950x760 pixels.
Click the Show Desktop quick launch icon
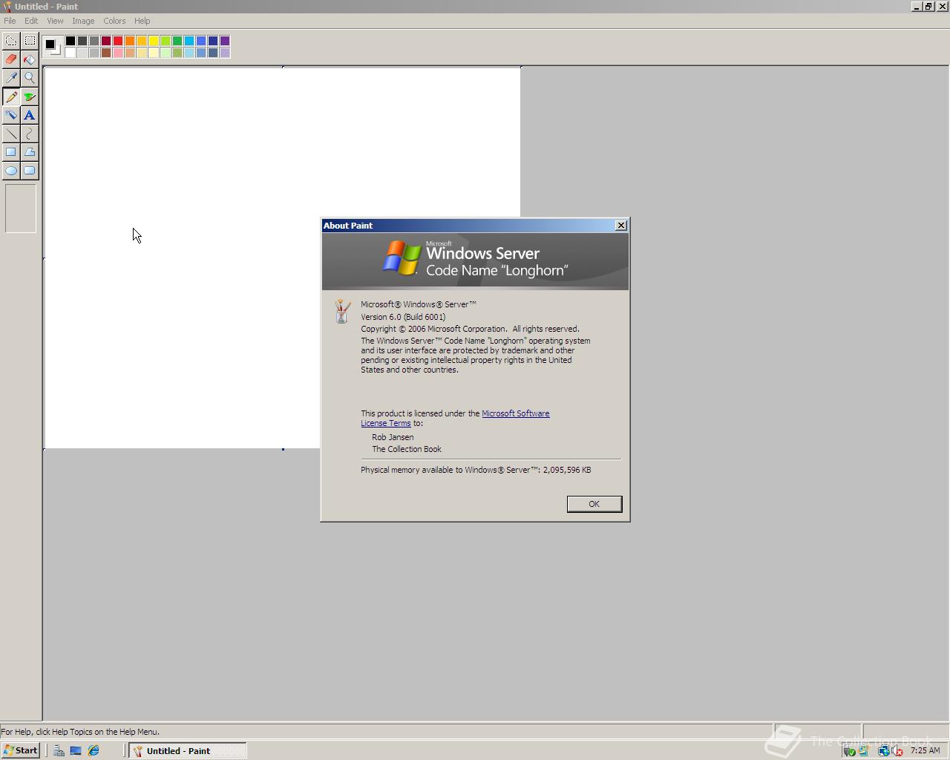[x=76, y=750]
